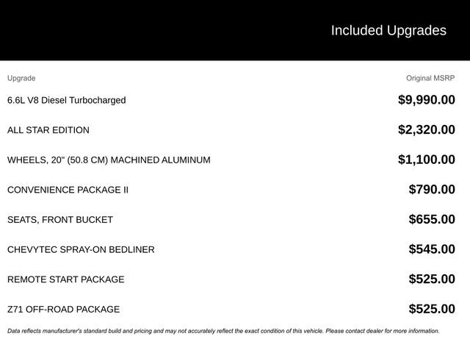
Task: Click the Remote Start $525.00 price
Action: point(432,279)
